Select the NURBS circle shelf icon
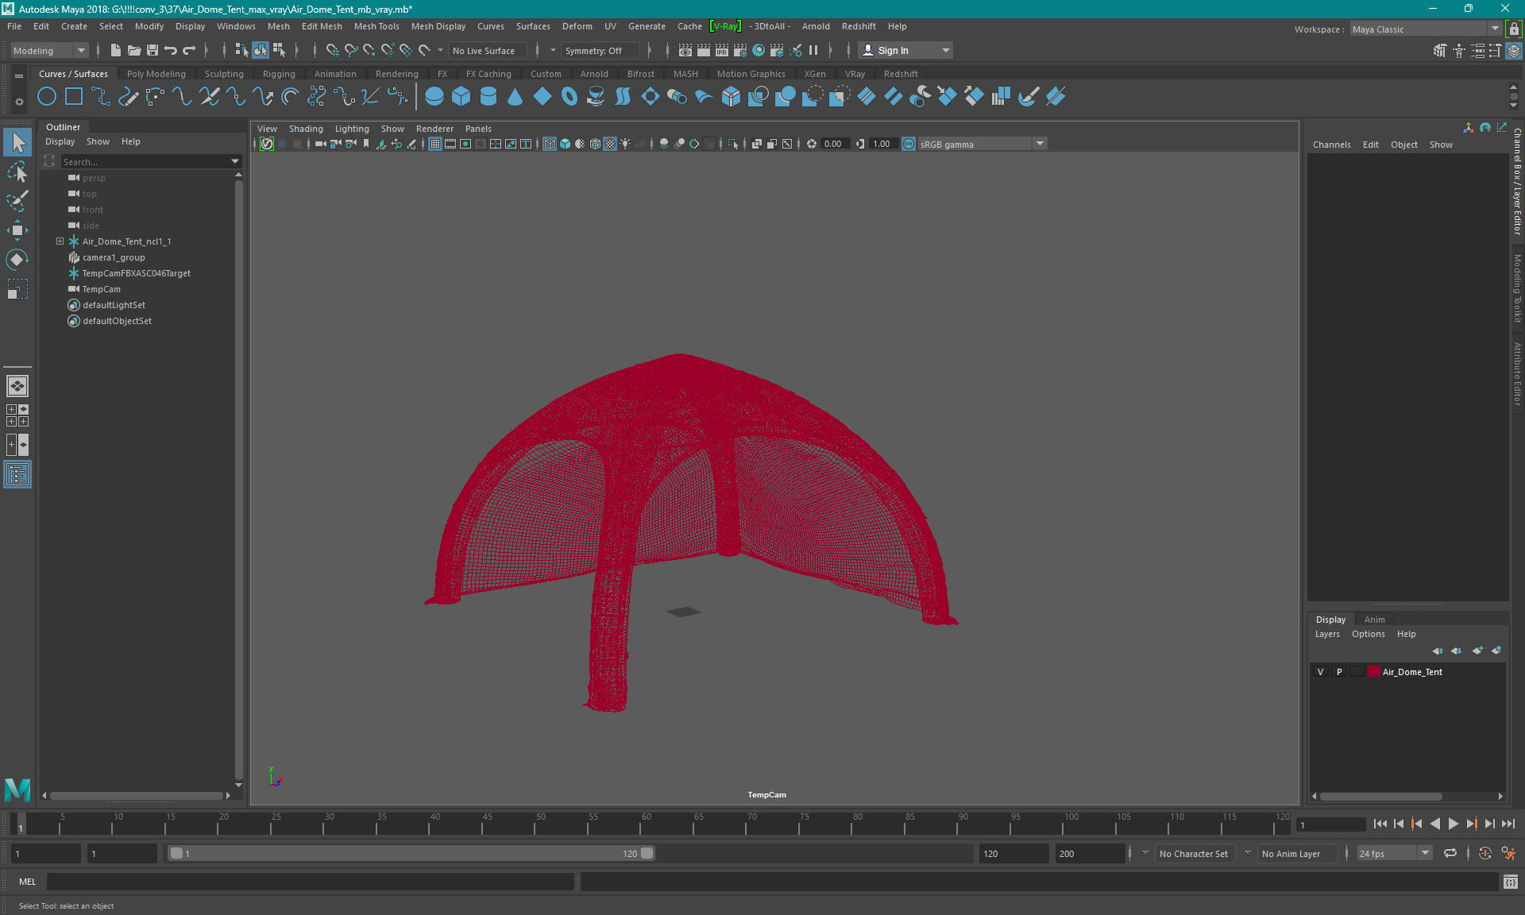Screen dimensions: 1525x915 47,97
